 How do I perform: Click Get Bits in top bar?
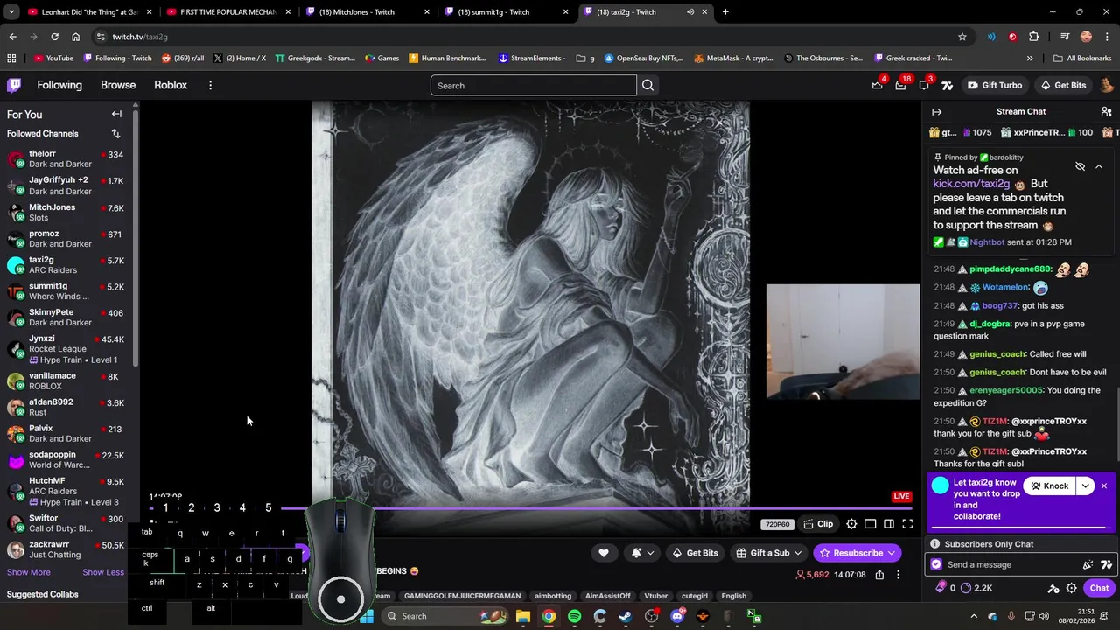[1063, 85]
